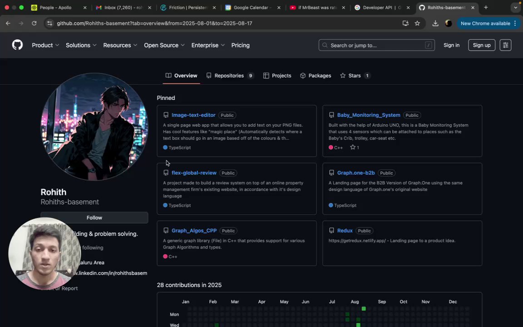
Task: Expand the Resources menu
Action: 120,45
